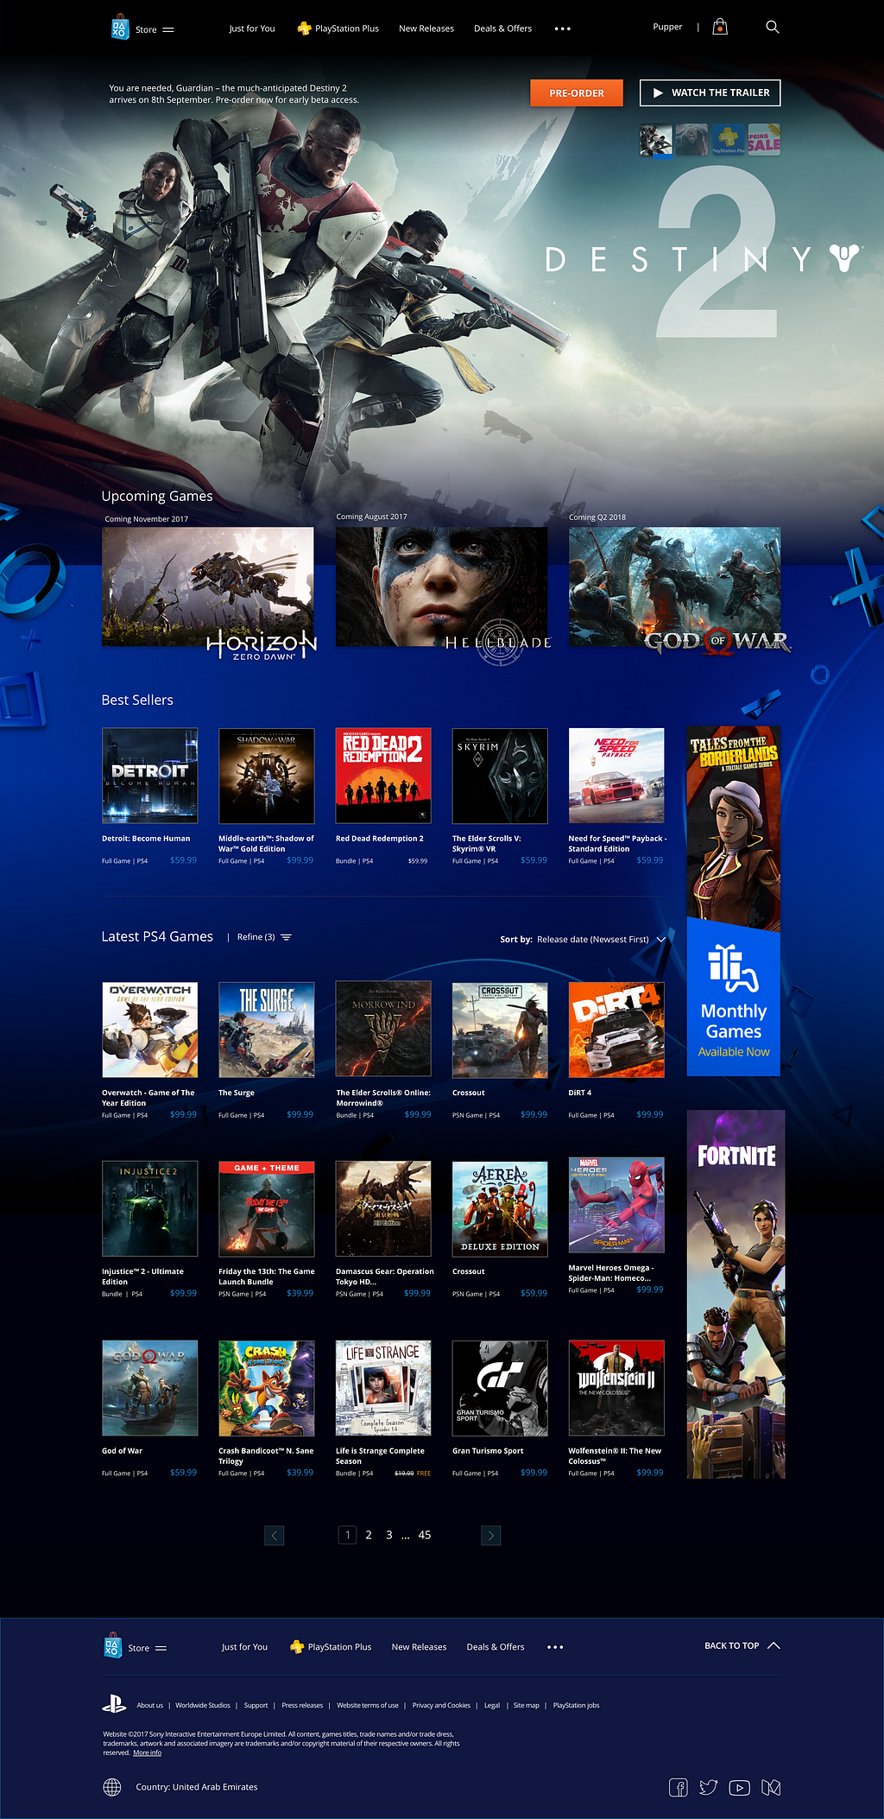The width and height of the screenshot is (884, 1819).
Task: Open the Facebook social icon
Action: (679, 1787)
